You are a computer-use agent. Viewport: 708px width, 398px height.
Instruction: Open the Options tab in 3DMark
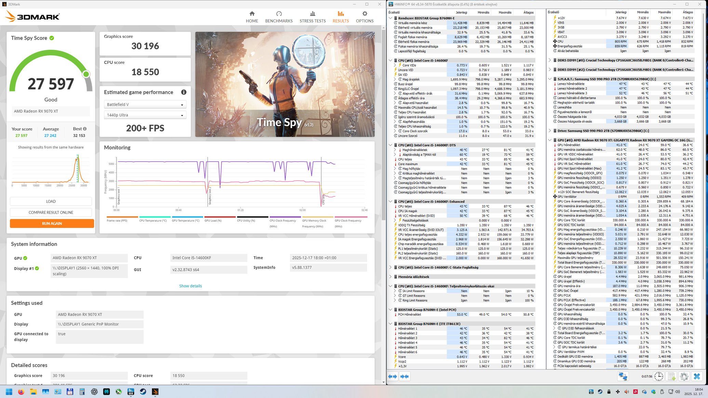click(x=365, y=17)
